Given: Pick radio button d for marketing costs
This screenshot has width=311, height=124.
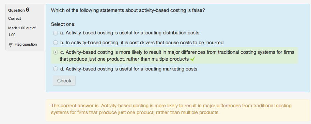Looking at the screenshot, I should point(56,69).
